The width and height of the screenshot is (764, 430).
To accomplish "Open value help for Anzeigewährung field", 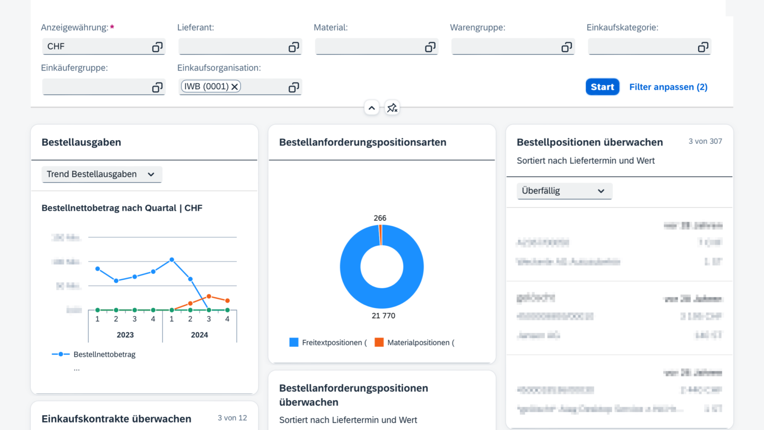I will [157, 47].
